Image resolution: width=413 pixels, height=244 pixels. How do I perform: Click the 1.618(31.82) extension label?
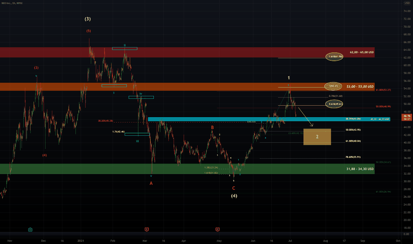(211, 173)
